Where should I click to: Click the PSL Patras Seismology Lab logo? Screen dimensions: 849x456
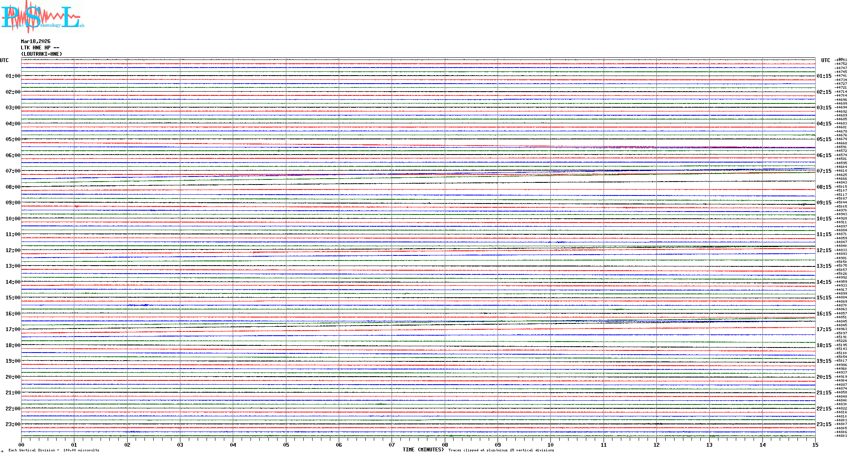click(42, 17)
